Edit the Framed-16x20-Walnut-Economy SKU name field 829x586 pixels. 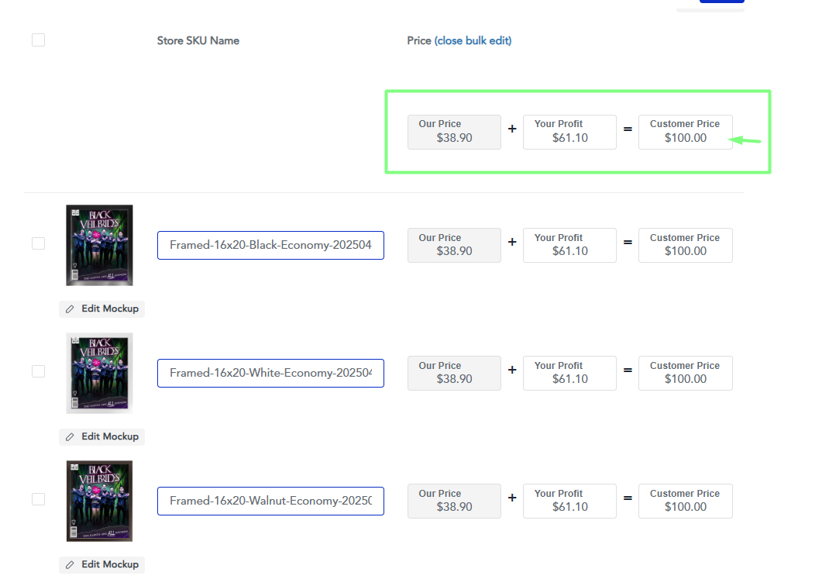click(270, 501)
